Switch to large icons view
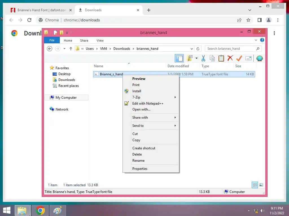The width and height of the screenshot is (289, 216). coord(261,185)
